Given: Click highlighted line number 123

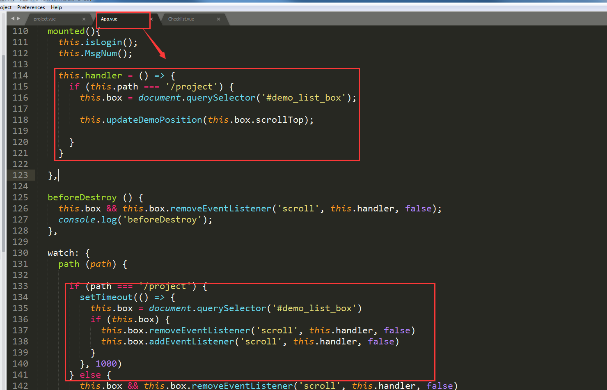Looking at the screenshot, I should pos(20,175).
